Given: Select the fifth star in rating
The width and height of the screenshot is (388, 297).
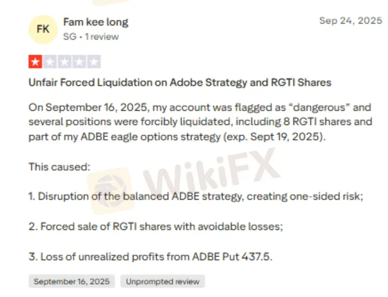Looking at the screenshot, I should coord(94,62).
